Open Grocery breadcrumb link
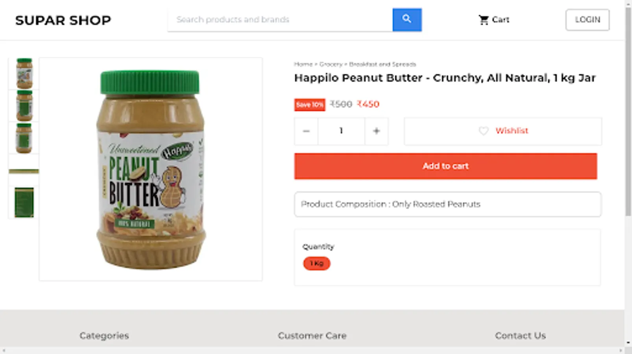 point(331,64)
